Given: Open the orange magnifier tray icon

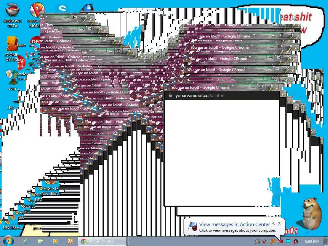Looking at the screenshot, I should (273, 242).
